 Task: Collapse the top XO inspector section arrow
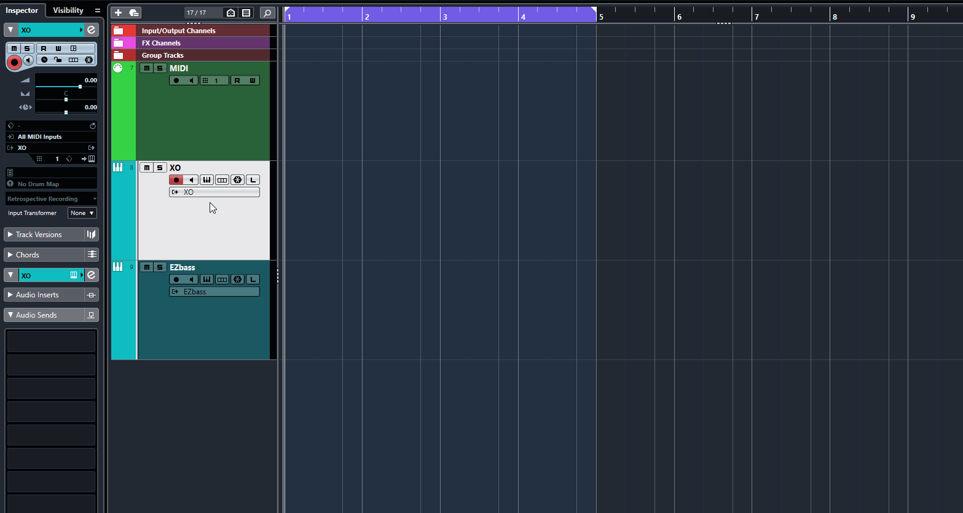coord(10,29)
